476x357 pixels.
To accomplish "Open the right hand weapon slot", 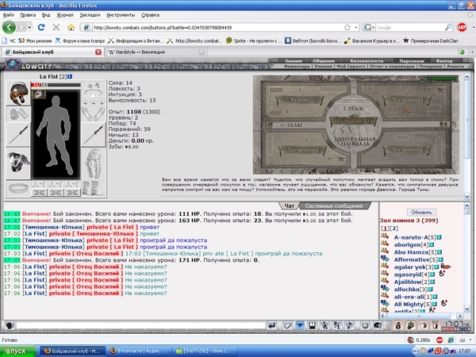I will (x=94, y=135).
